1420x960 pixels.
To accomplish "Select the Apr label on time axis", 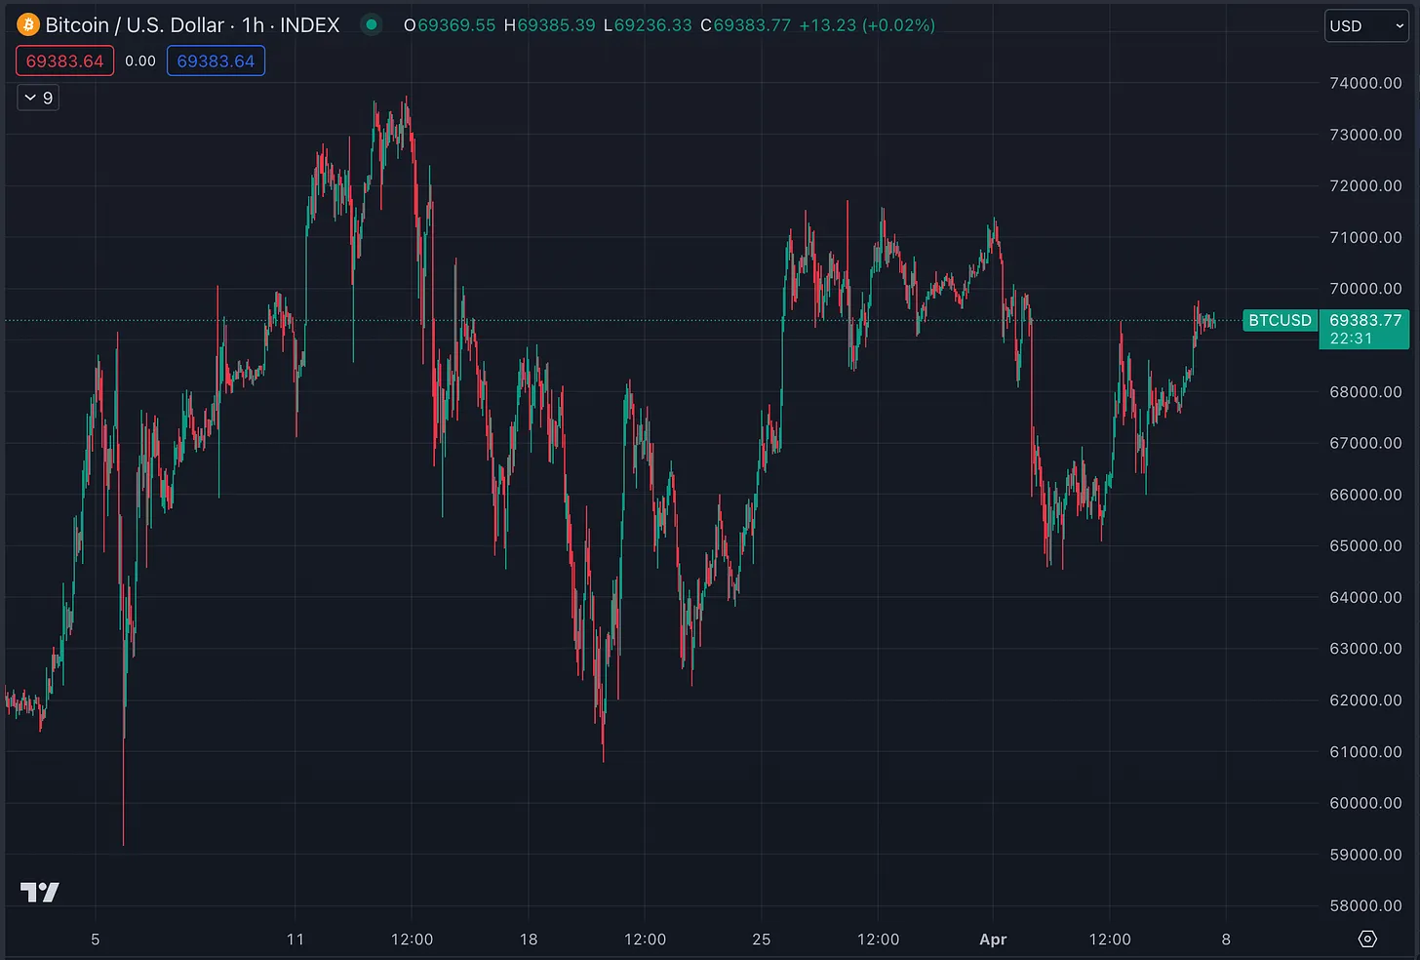I will [993, 940].
